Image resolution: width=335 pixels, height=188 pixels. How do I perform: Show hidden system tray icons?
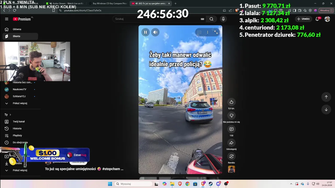click(x=291, y=184)
